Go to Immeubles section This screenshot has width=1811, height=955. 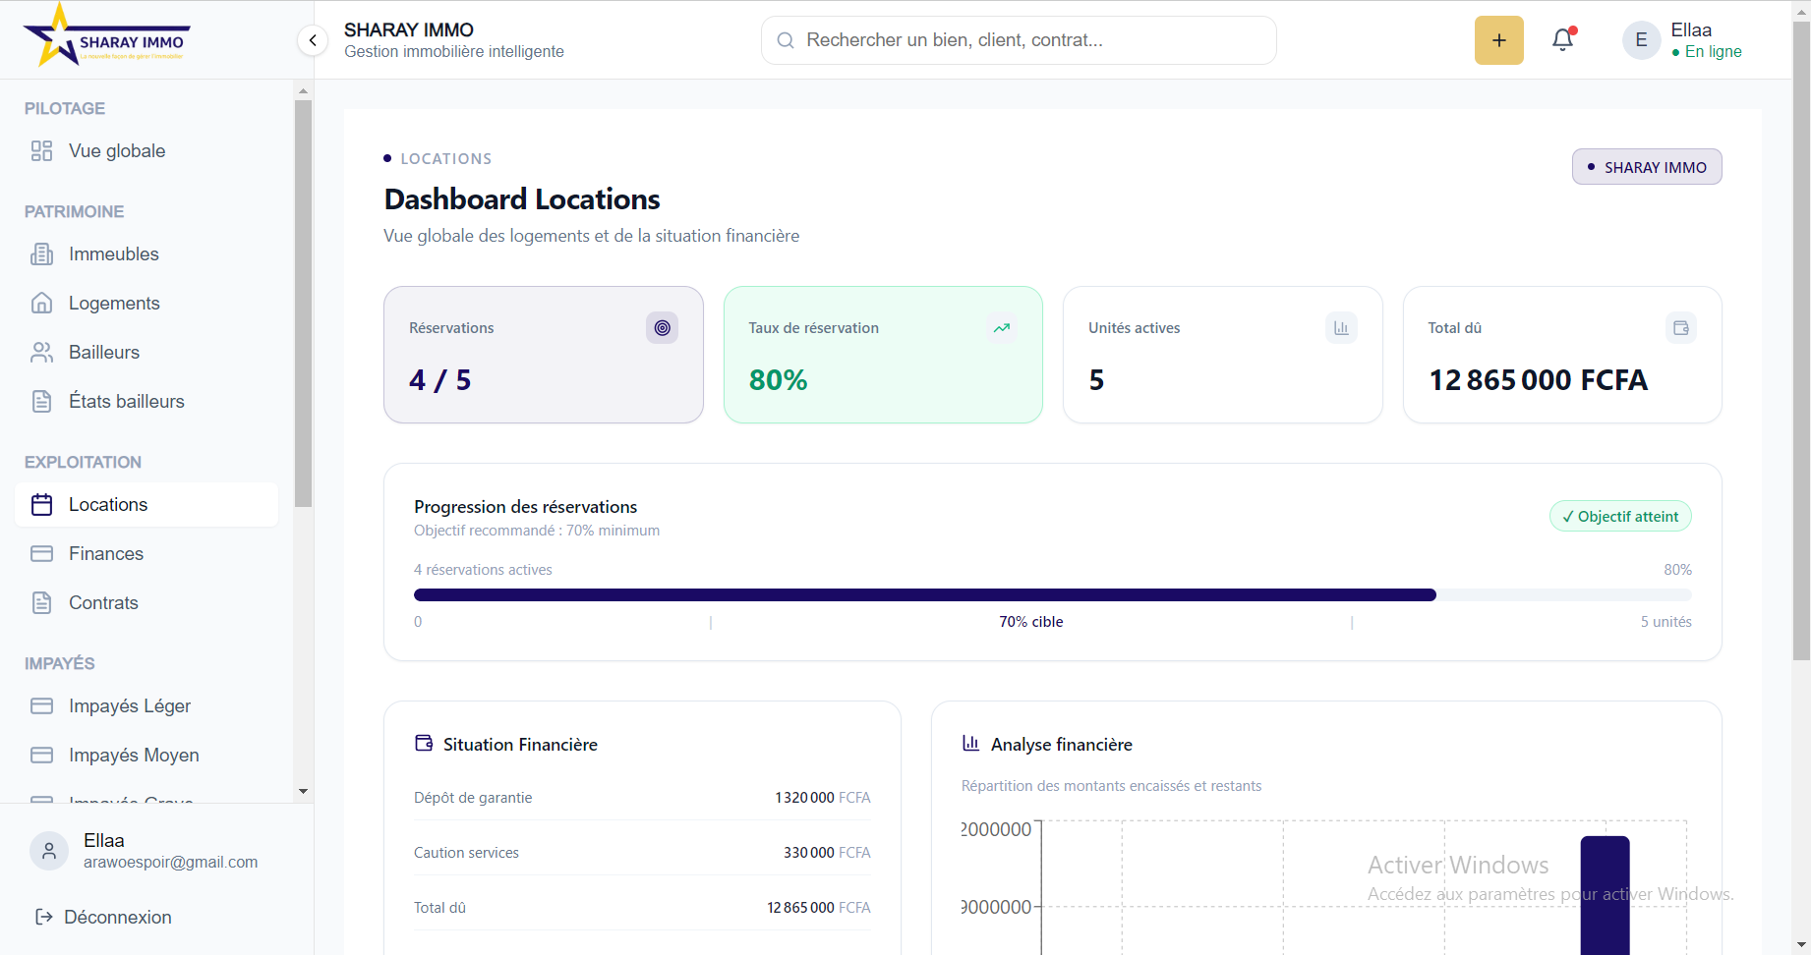[x=113, y=254]
